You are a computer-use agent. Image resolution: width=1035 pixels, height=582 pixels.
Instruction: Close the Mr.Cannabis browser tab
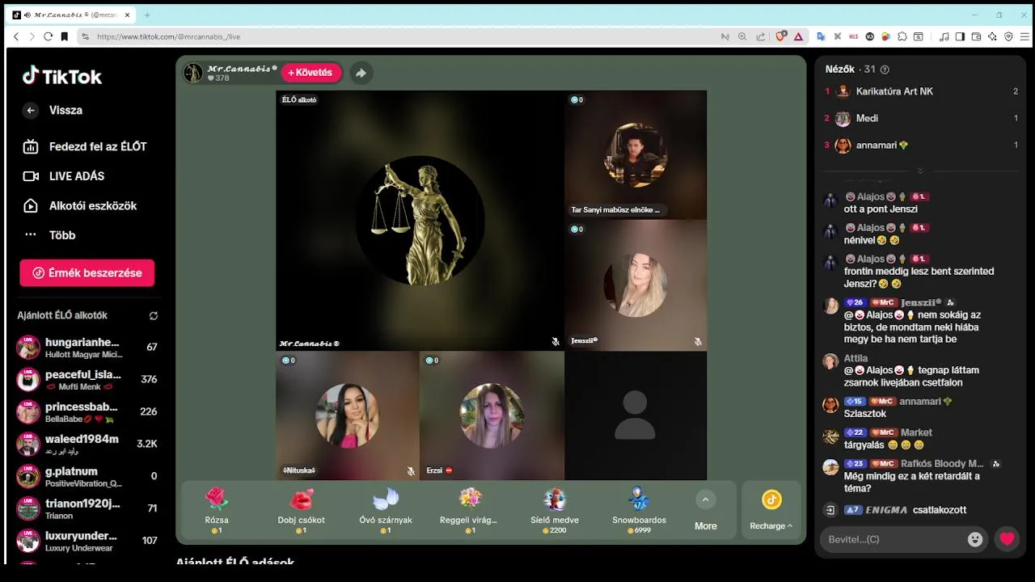[x=128, y=15]
